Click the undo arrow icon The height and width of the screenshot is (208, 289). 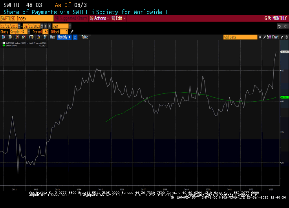tap(280, 26)
